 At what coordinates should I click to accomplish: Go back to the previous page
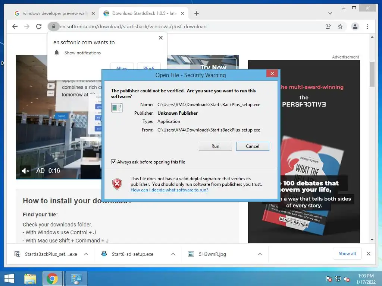coord(15,26)
